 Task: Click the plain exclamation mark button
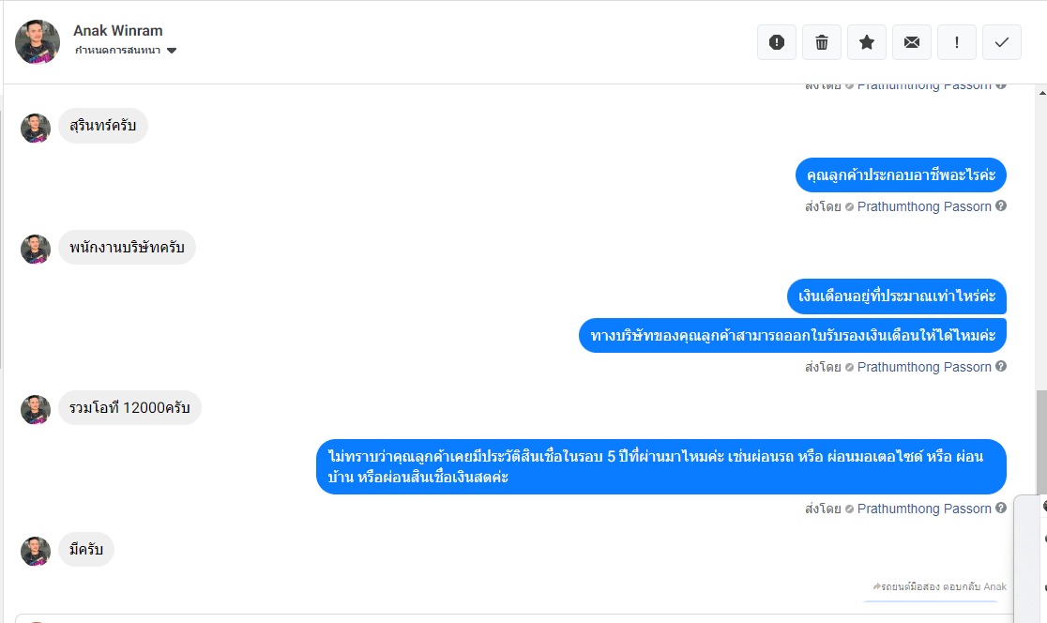957,42
